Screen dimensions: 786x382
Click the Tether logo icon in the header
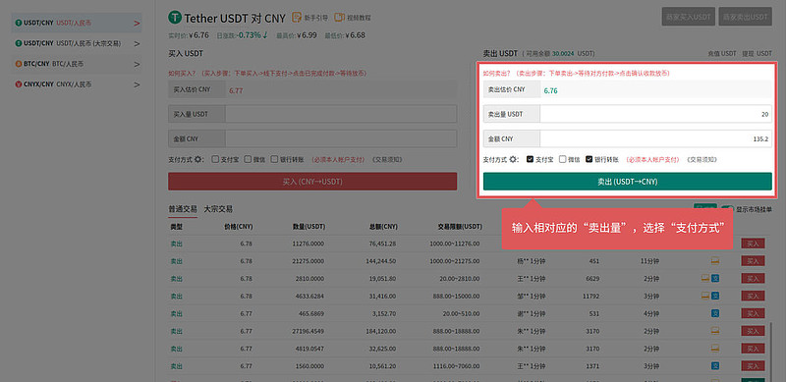point(175,18)
